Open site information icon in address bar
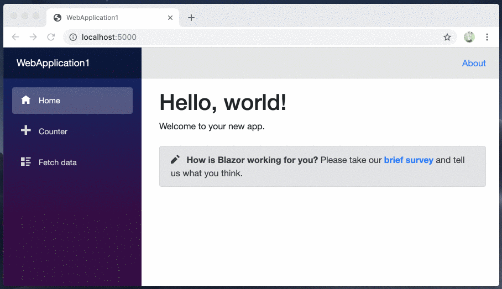502x289 pixels. pyautogui.click(x=73, y=37)
